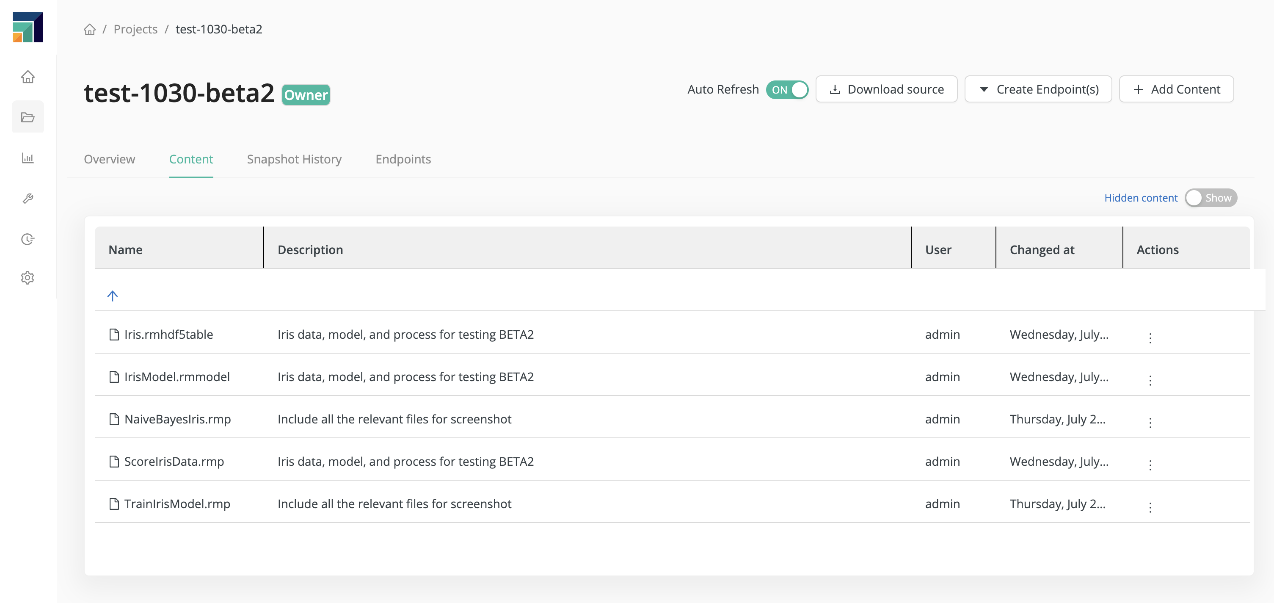Open the settings gear icon in sidebar
The height and width of the screenshot is (603, 1274).
click(x=28, y=277)
